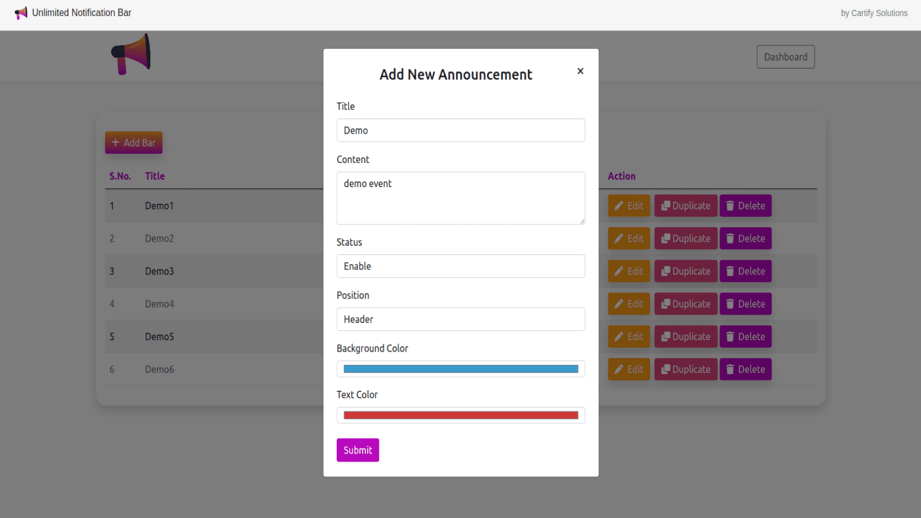The height and width of the screenshot is (518, 921).
Task: Click the close X on the modal
Action: (x=580, y=70)
